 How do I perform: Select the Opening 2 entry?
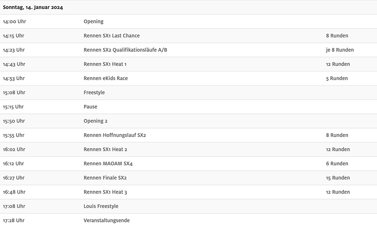click(x=96, y=121)
